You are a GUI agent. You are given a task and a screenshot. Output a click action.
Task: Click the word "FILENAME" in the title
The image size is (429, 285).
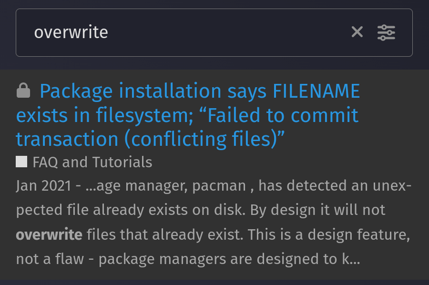(x=317, y=91)
